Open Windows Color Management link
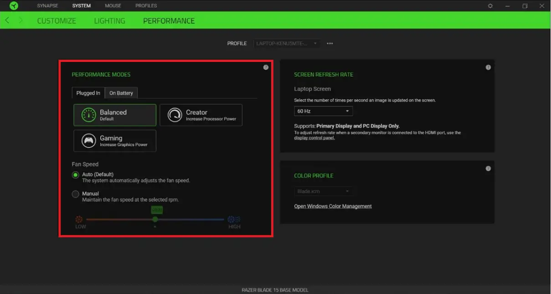 pos(333,206)
